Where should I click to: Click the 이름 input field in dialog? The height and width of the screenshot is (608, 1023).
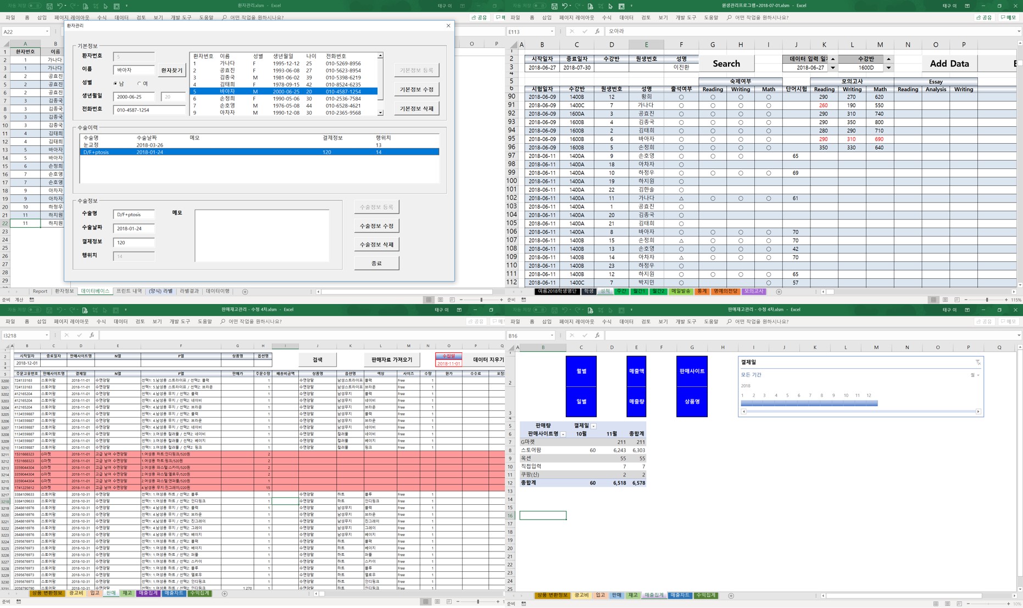pos(134,70)
